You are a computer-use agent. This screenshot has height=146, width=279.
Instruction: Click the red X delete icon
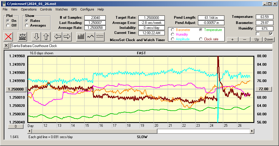pos(9,36)
